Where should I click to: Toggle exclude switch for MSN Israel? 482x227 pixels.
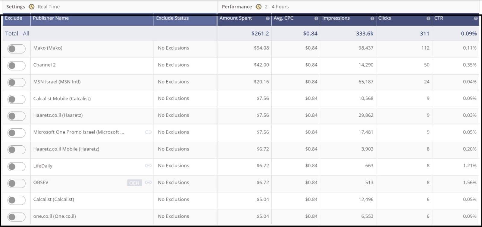pyautogui.click(x=16, y=83)
